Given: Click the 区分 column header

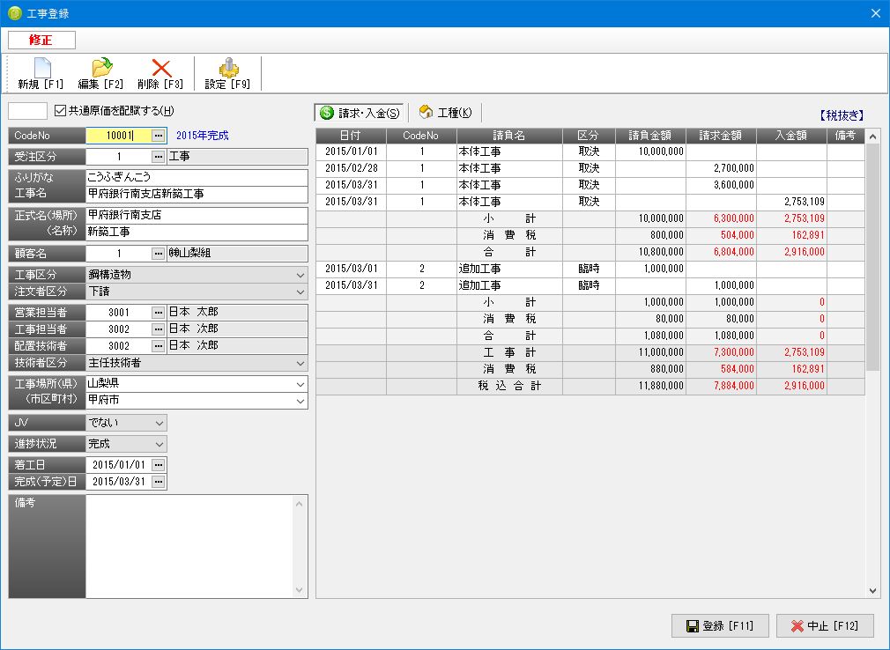Looking at the screenshot, I should click(x=589, y=136).
